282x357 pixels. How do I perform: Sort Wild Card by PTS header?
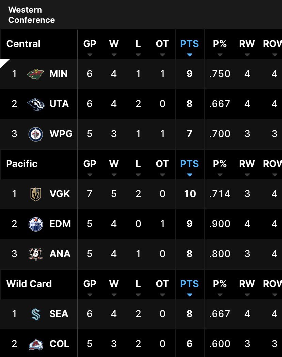tap(189, 284)
